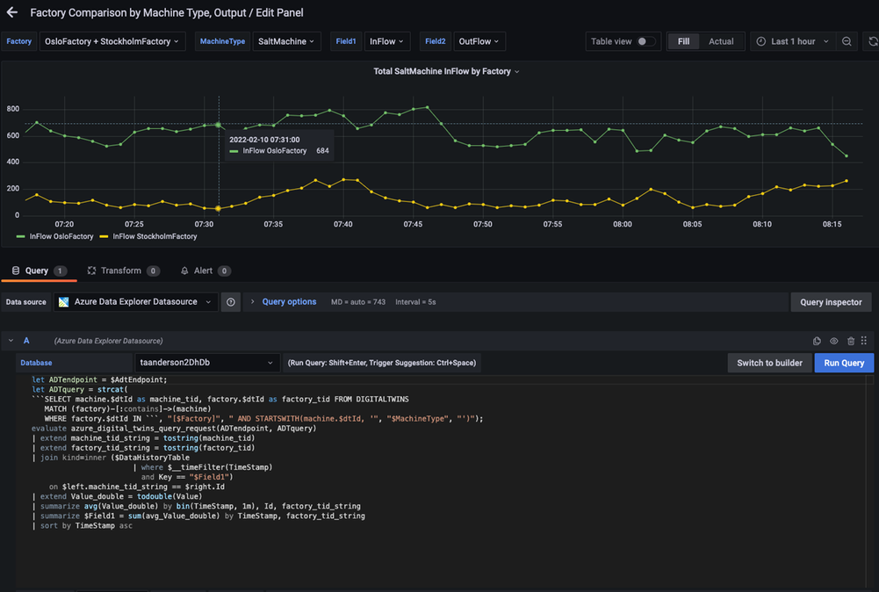Click the Alert bell icon

click(x=184, y=271)
